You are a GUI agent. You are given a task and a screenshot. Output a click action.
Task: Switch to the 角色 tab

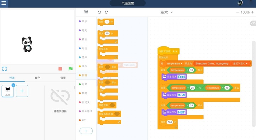pyautogui.click(x=37, y=78)
